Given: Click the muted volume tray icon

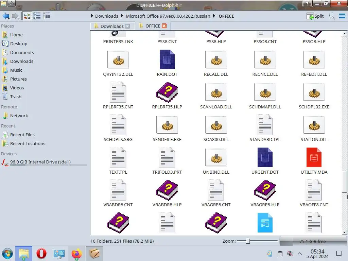Looking at the screenshot, I should pyautogui.click(x=290, y=253).
